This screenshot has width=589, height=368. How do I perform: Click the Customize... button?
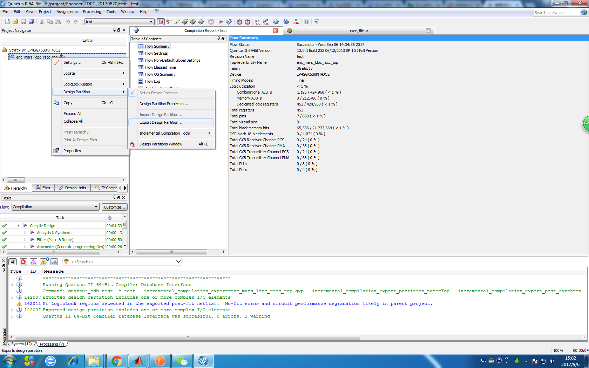click(115, 207)
